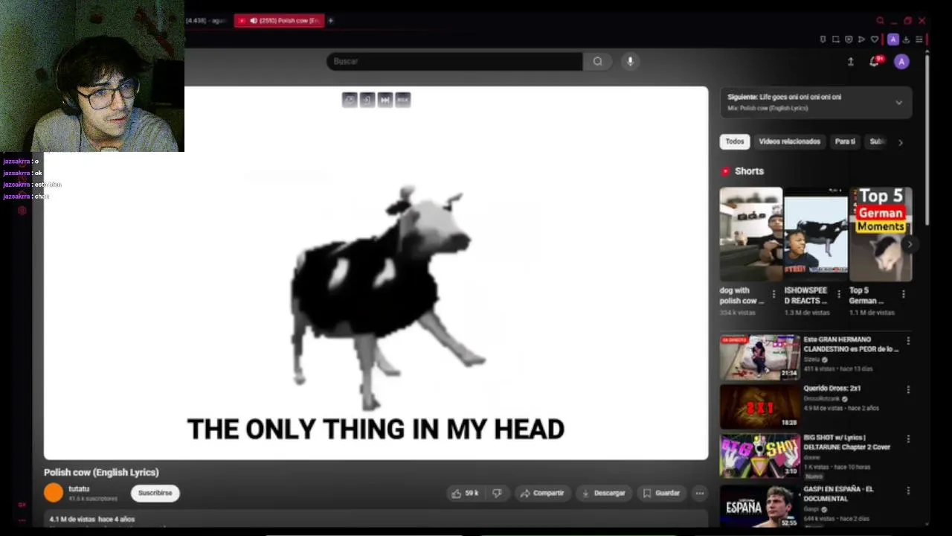
Task: Switch to the Polish cow browser tab
Action: [279, 21]
